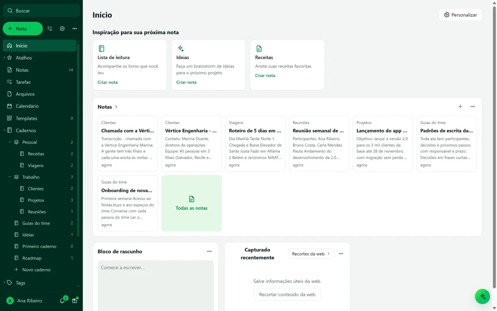This screenshot has height=311, width=497.
Task: Click Criar nota under Receitas
Action: (265, 75)
